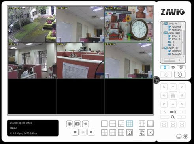Move the camera diagonally down-right
Viewport: 194px width, 144px height.
click(x=182, y=104)
